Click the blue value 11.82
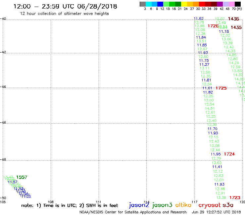This screenshot has width=245, height=215. [208, 92]
